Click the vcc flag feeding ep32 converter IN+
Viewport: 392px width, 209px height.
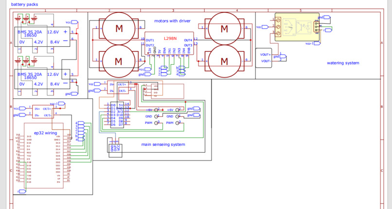[x=20, y=108]
